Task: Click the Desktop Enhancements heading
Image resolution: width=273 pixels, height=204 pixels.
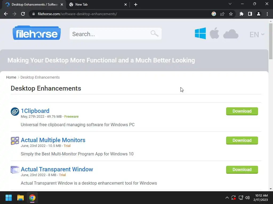Action: tap(46, 88)
